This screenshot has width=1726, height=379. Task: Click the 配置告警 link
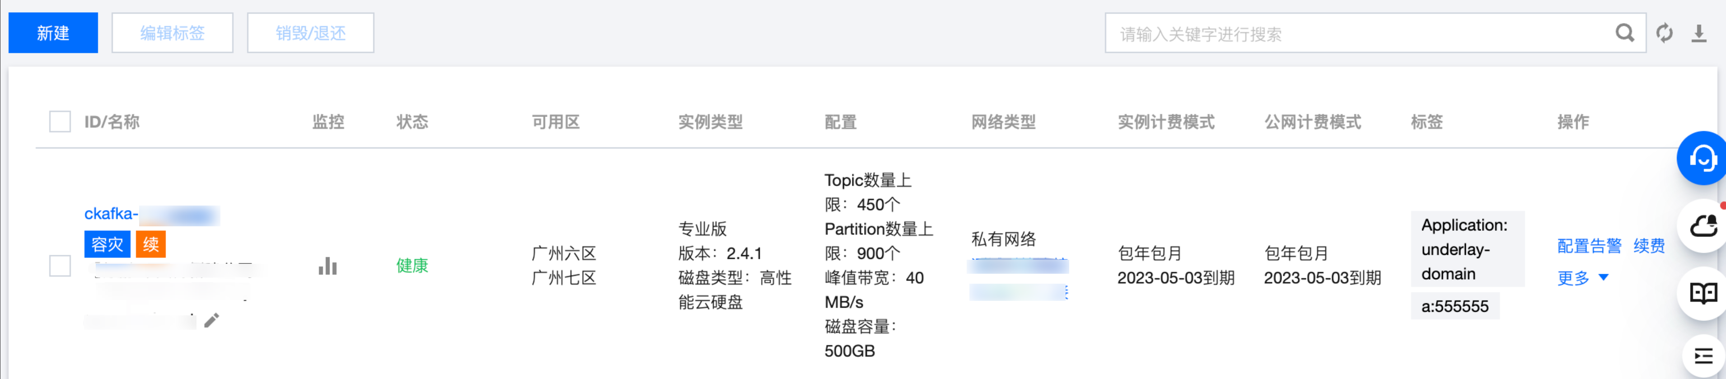[1589, 246]
